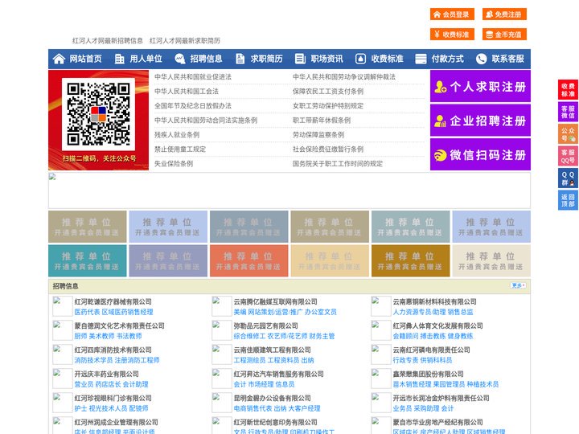
Task: Click the 金币充值 button
Action: 504,35
